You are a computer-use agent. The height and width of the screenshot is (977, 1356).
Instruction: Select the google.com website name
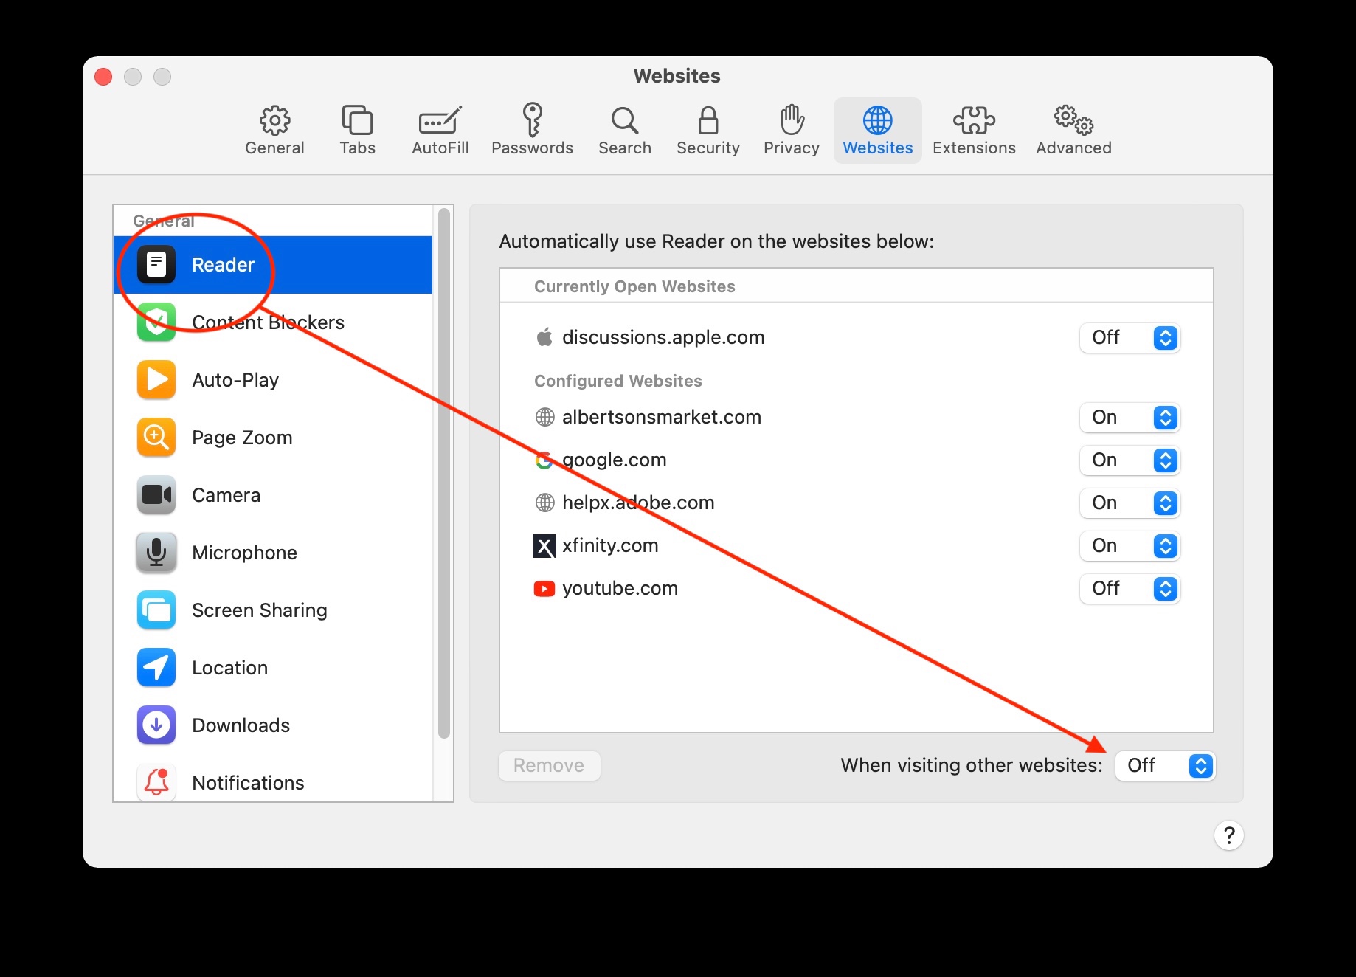[615, 460]
